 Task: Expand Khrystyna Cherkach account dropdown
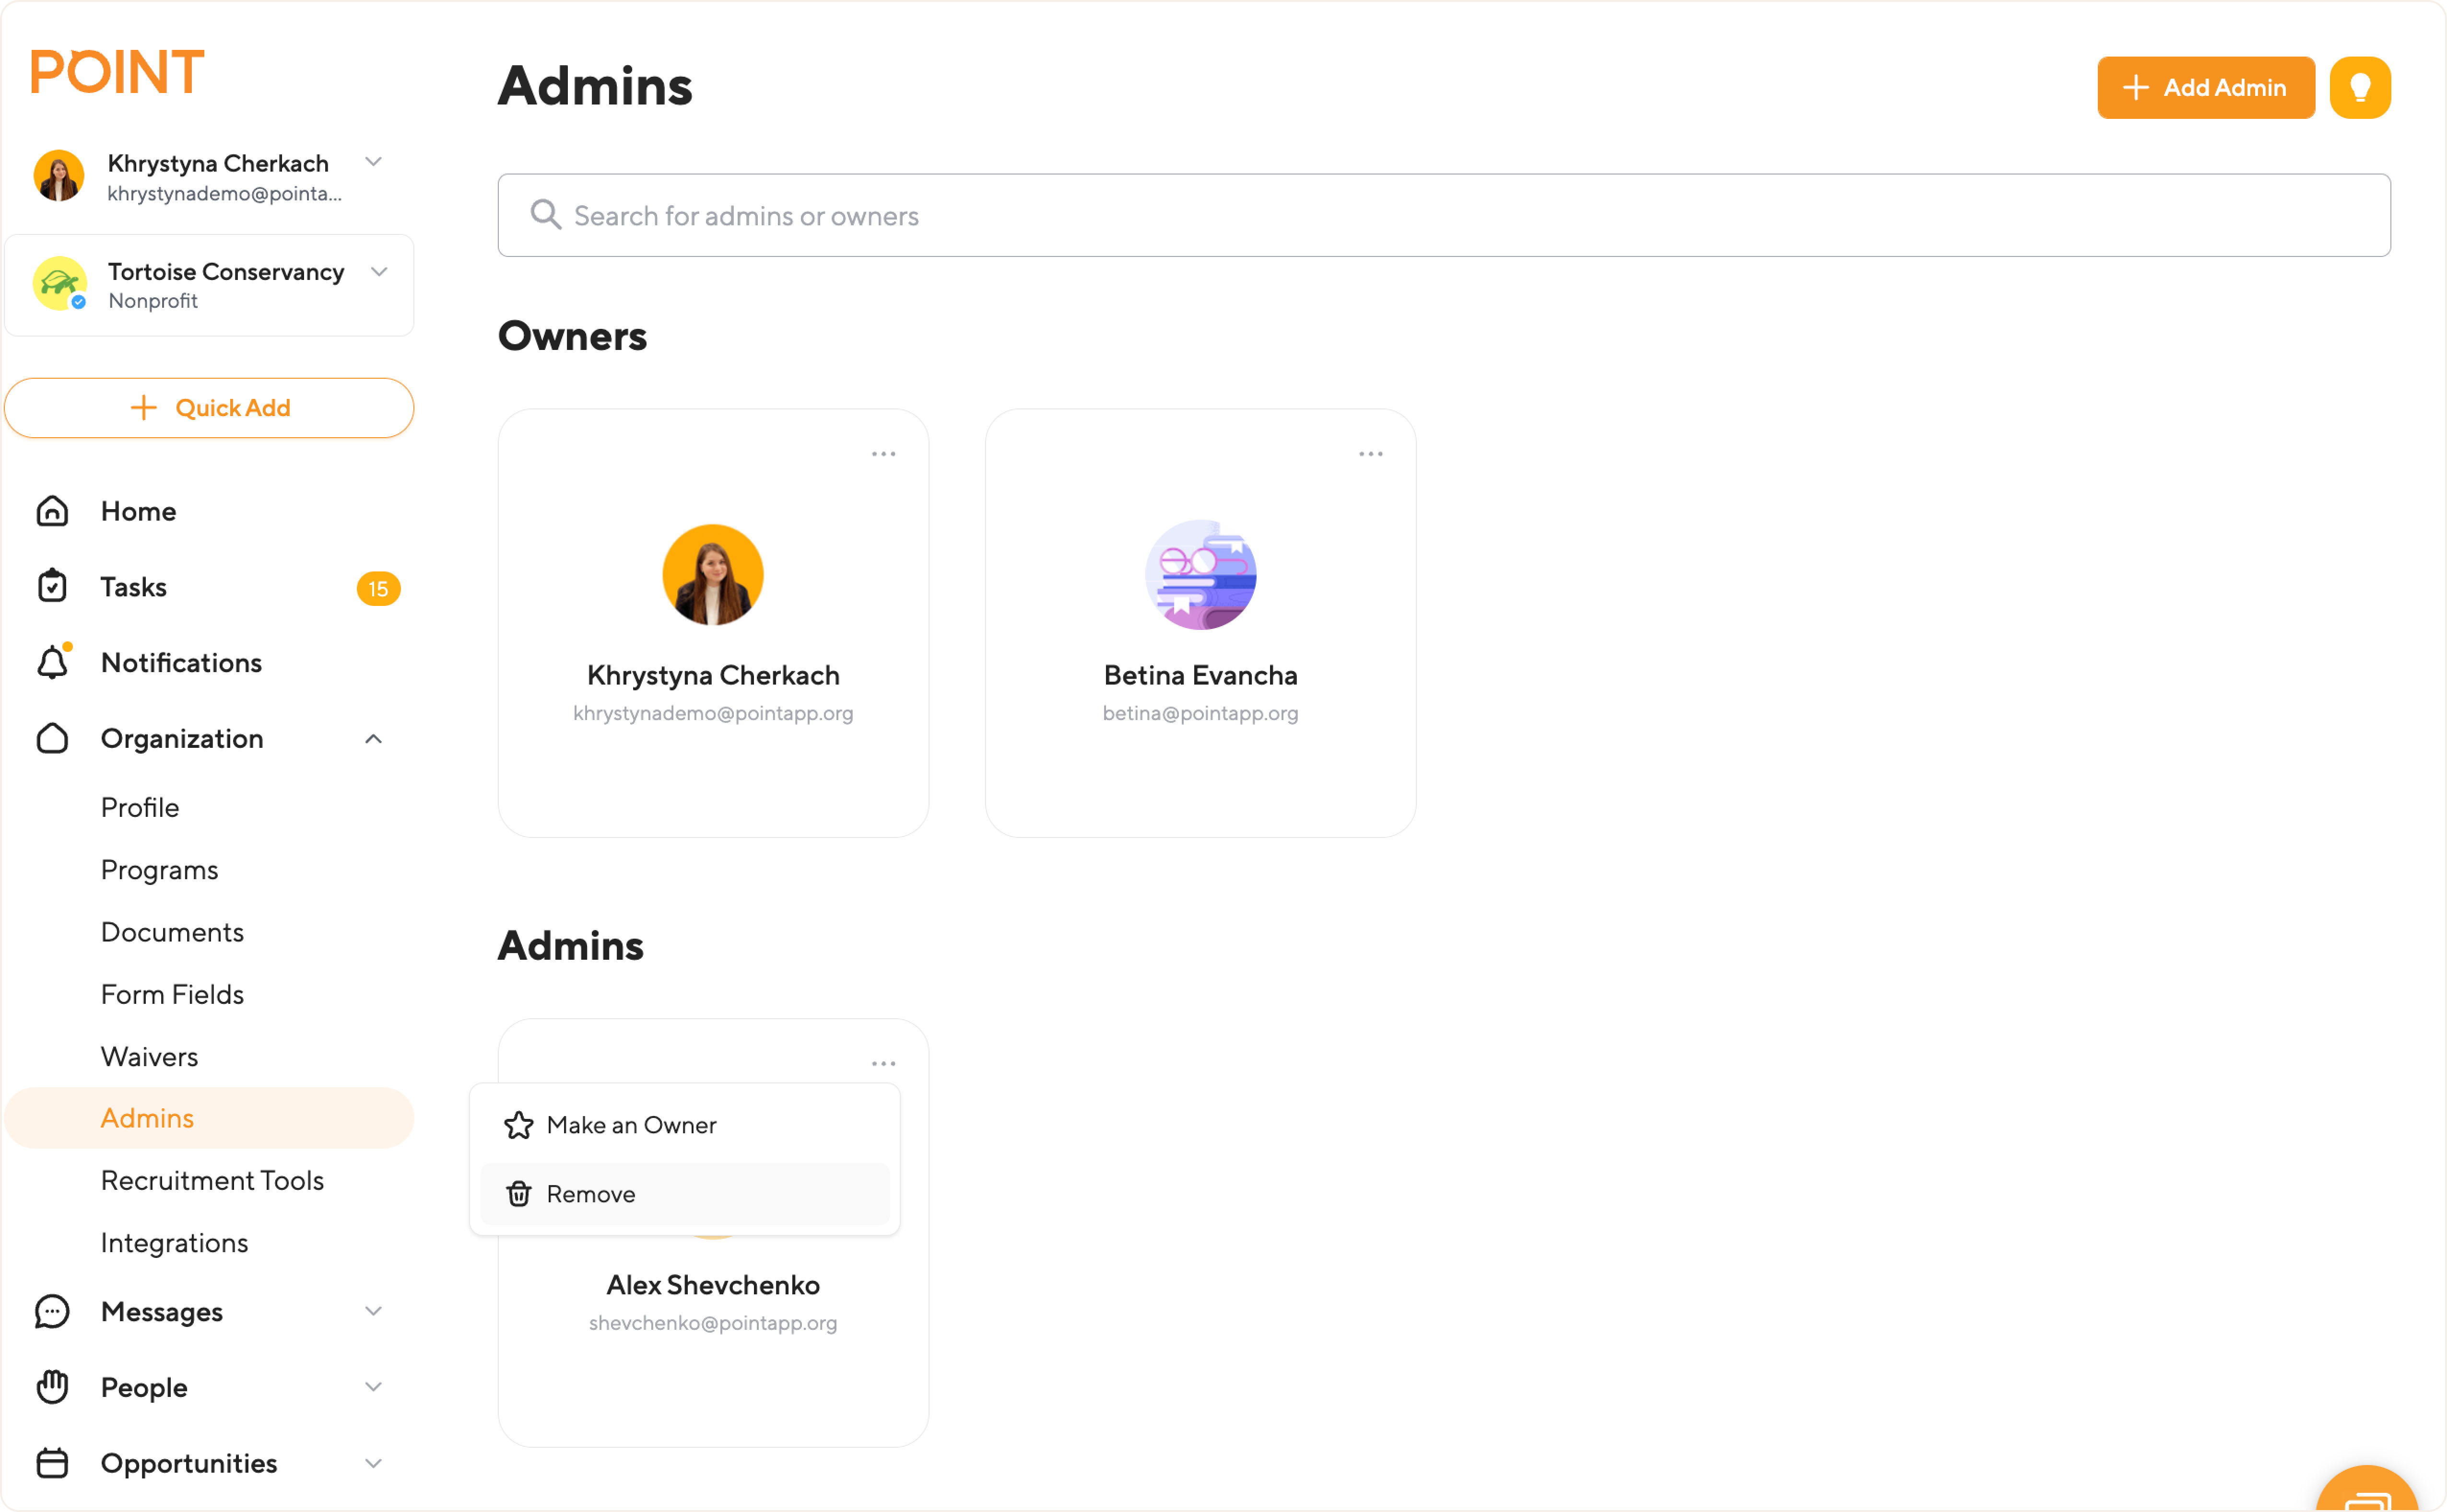click(373, 162)
